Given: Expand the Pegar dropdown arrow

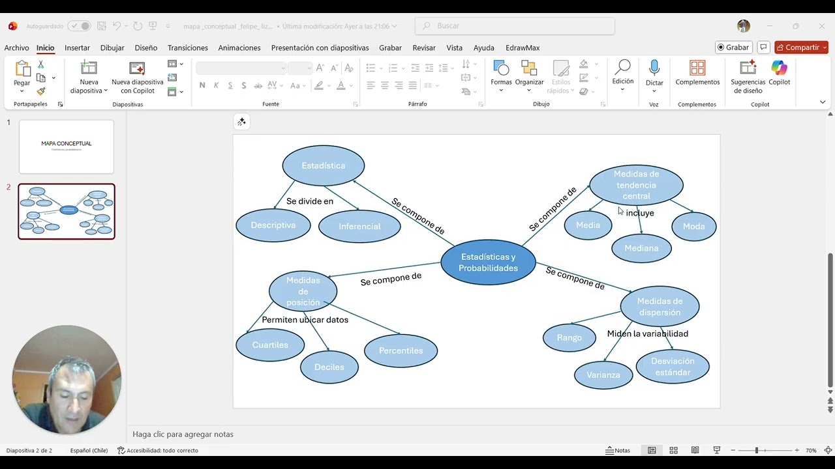Looking at the screenshot, I should [22, 91].
